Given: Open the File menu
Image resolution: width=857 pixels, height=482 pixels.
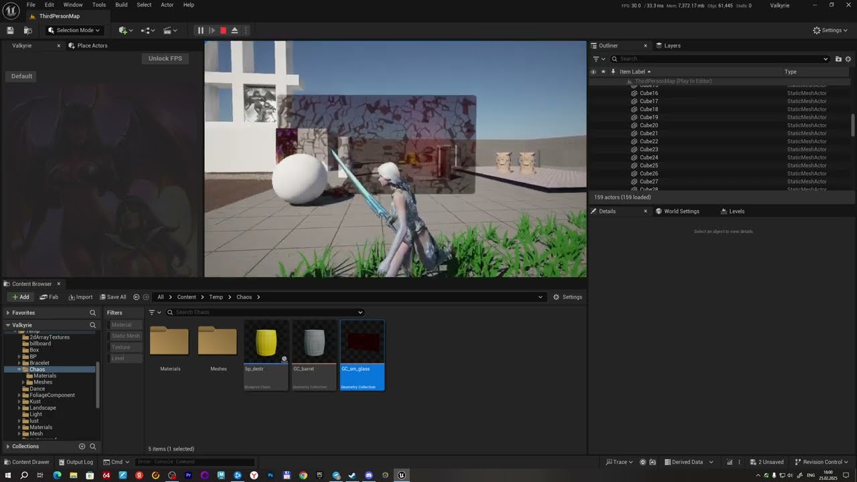Looking at the screenshot, I should coord(31,5).
